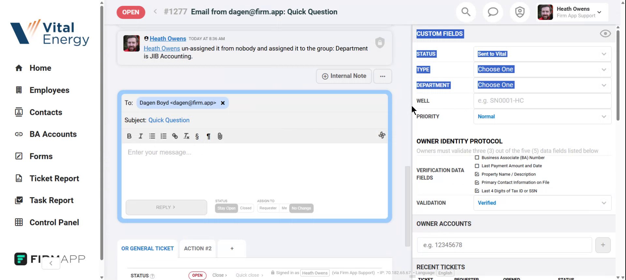Click the Forms edit icon
626x280 pixels.
click(x=19, y=156)
